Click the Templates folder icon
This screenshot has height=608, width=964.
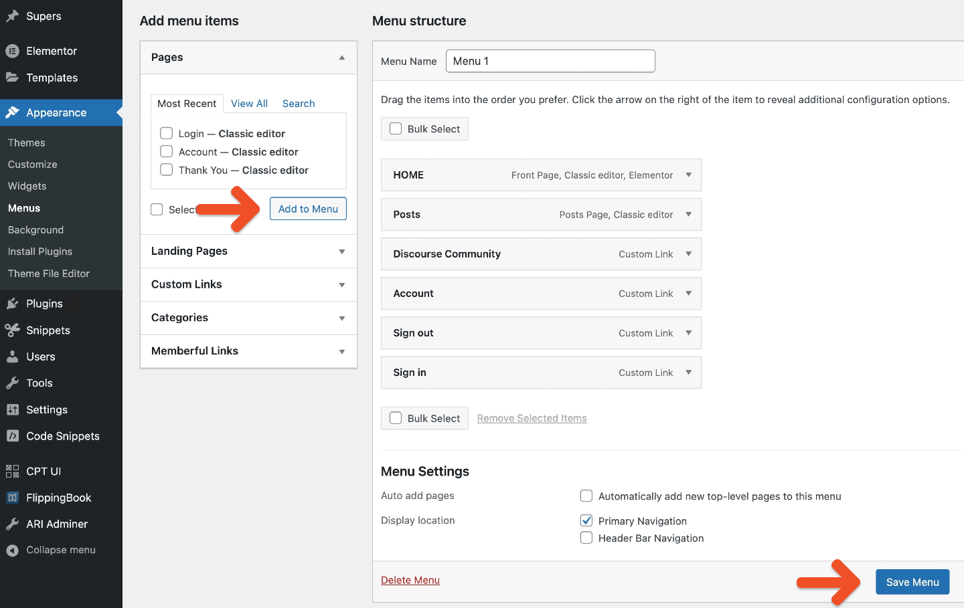(12, 78)
